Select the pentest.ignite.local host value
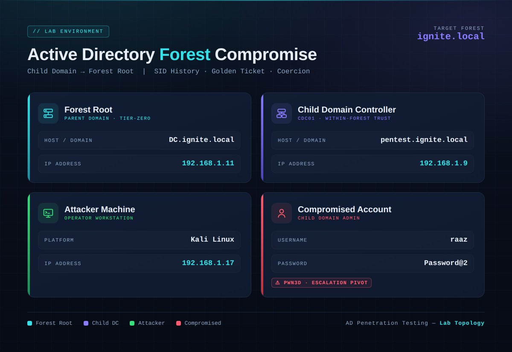Image resolution: width=512 pixels, height=352 pixels. 424,140
